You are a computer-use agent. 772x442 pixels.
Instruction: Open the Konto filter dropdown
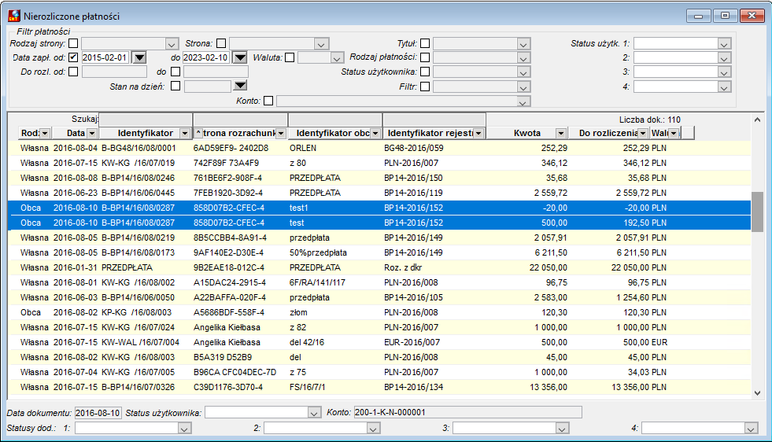[523, 101]
